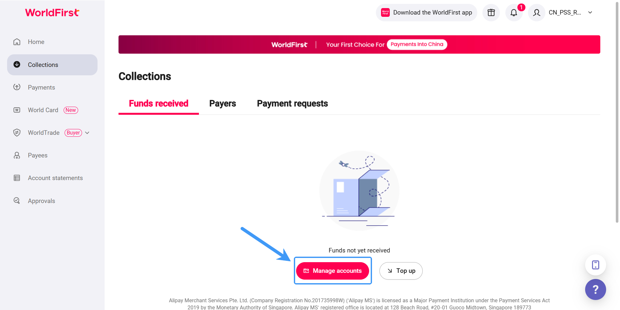Click the Manage accounts button

pos(333,271)
